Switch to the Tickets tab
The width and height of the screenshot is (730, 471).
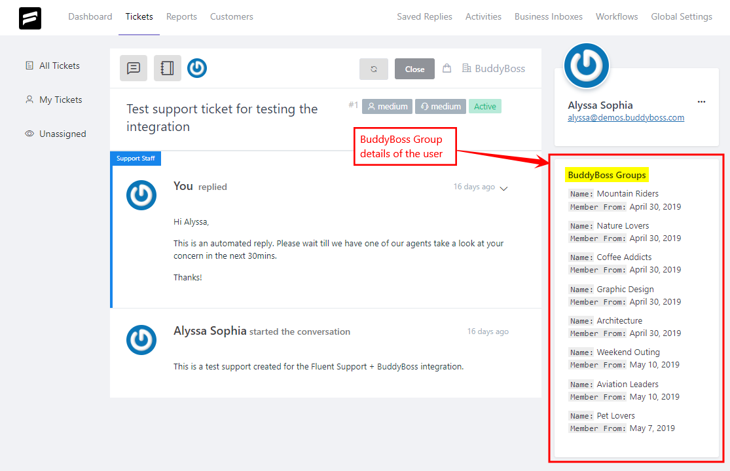pos(139,17)
